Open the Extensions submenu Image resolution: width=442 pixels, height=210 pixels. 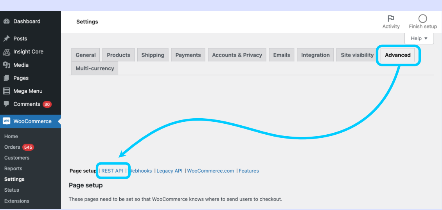[x=17, y=201]
